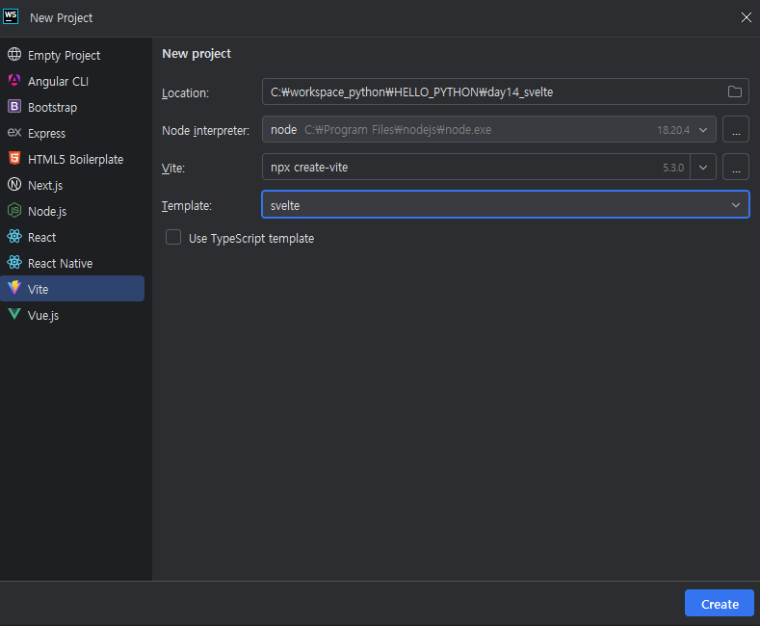
Task: Click the npx create-vite input field
Action: pos(476,167)
